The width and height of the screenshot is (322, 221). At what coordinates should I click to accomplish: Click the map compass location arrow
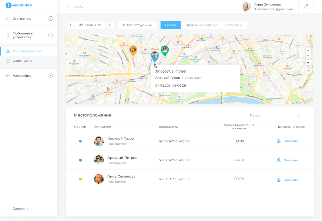click(x=308, y=63)
